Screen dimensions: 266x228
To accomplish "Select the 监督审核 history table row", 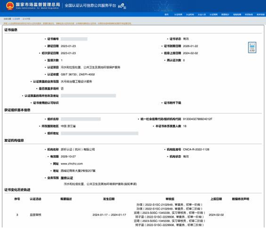I will [133, 215].
